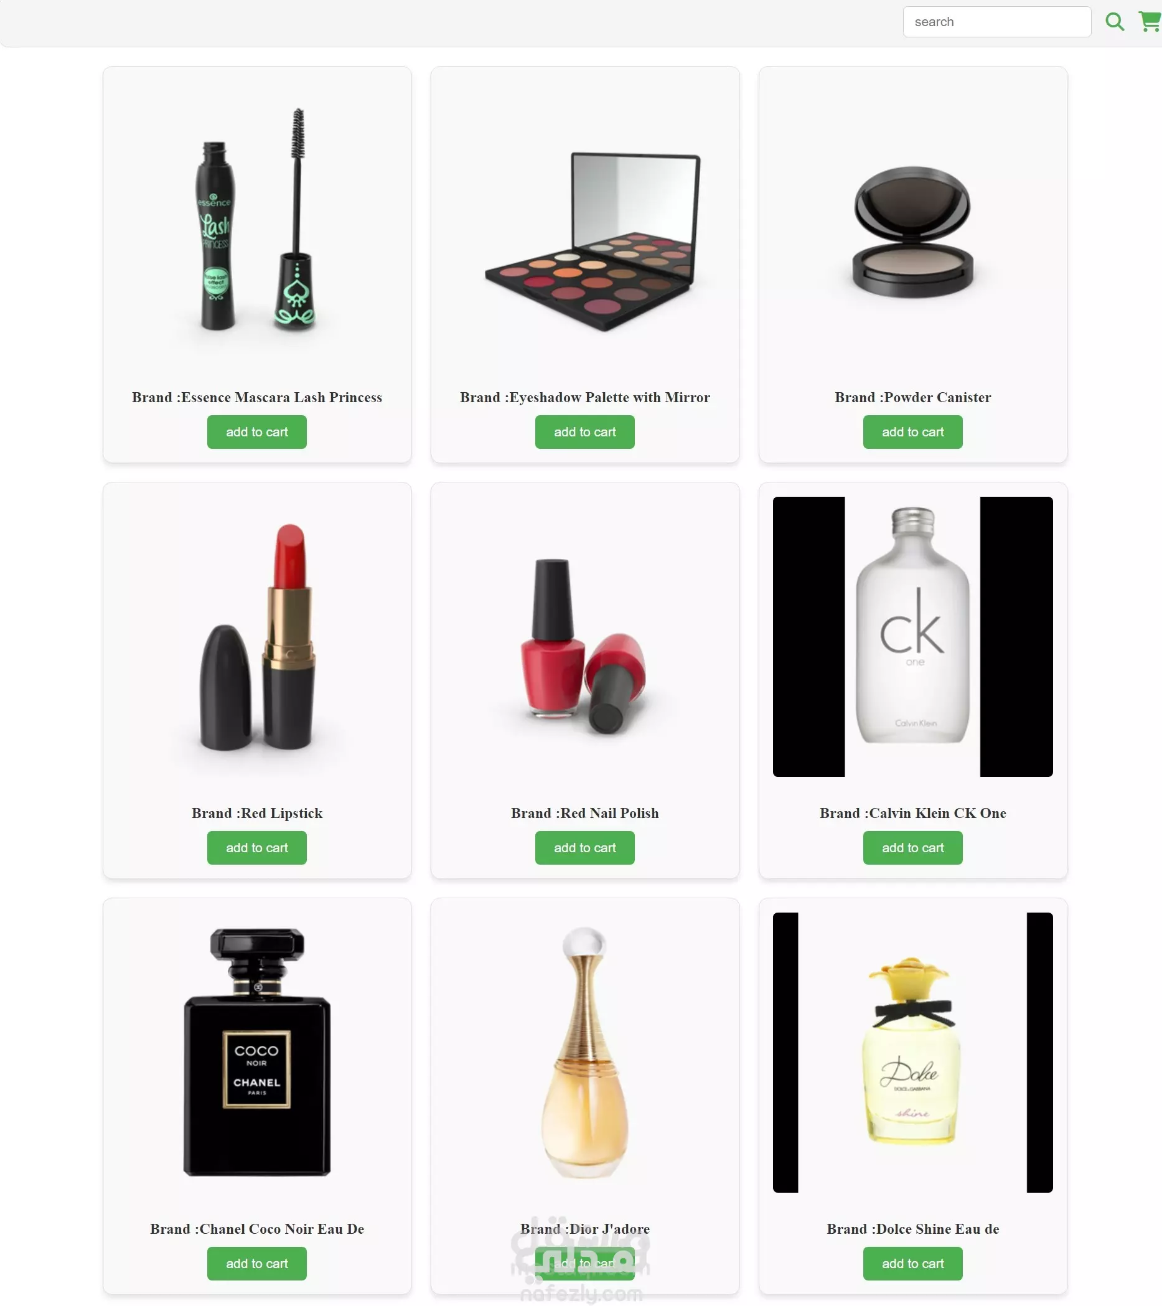
Task: View the red nail polish image
Action: (584, 637)
